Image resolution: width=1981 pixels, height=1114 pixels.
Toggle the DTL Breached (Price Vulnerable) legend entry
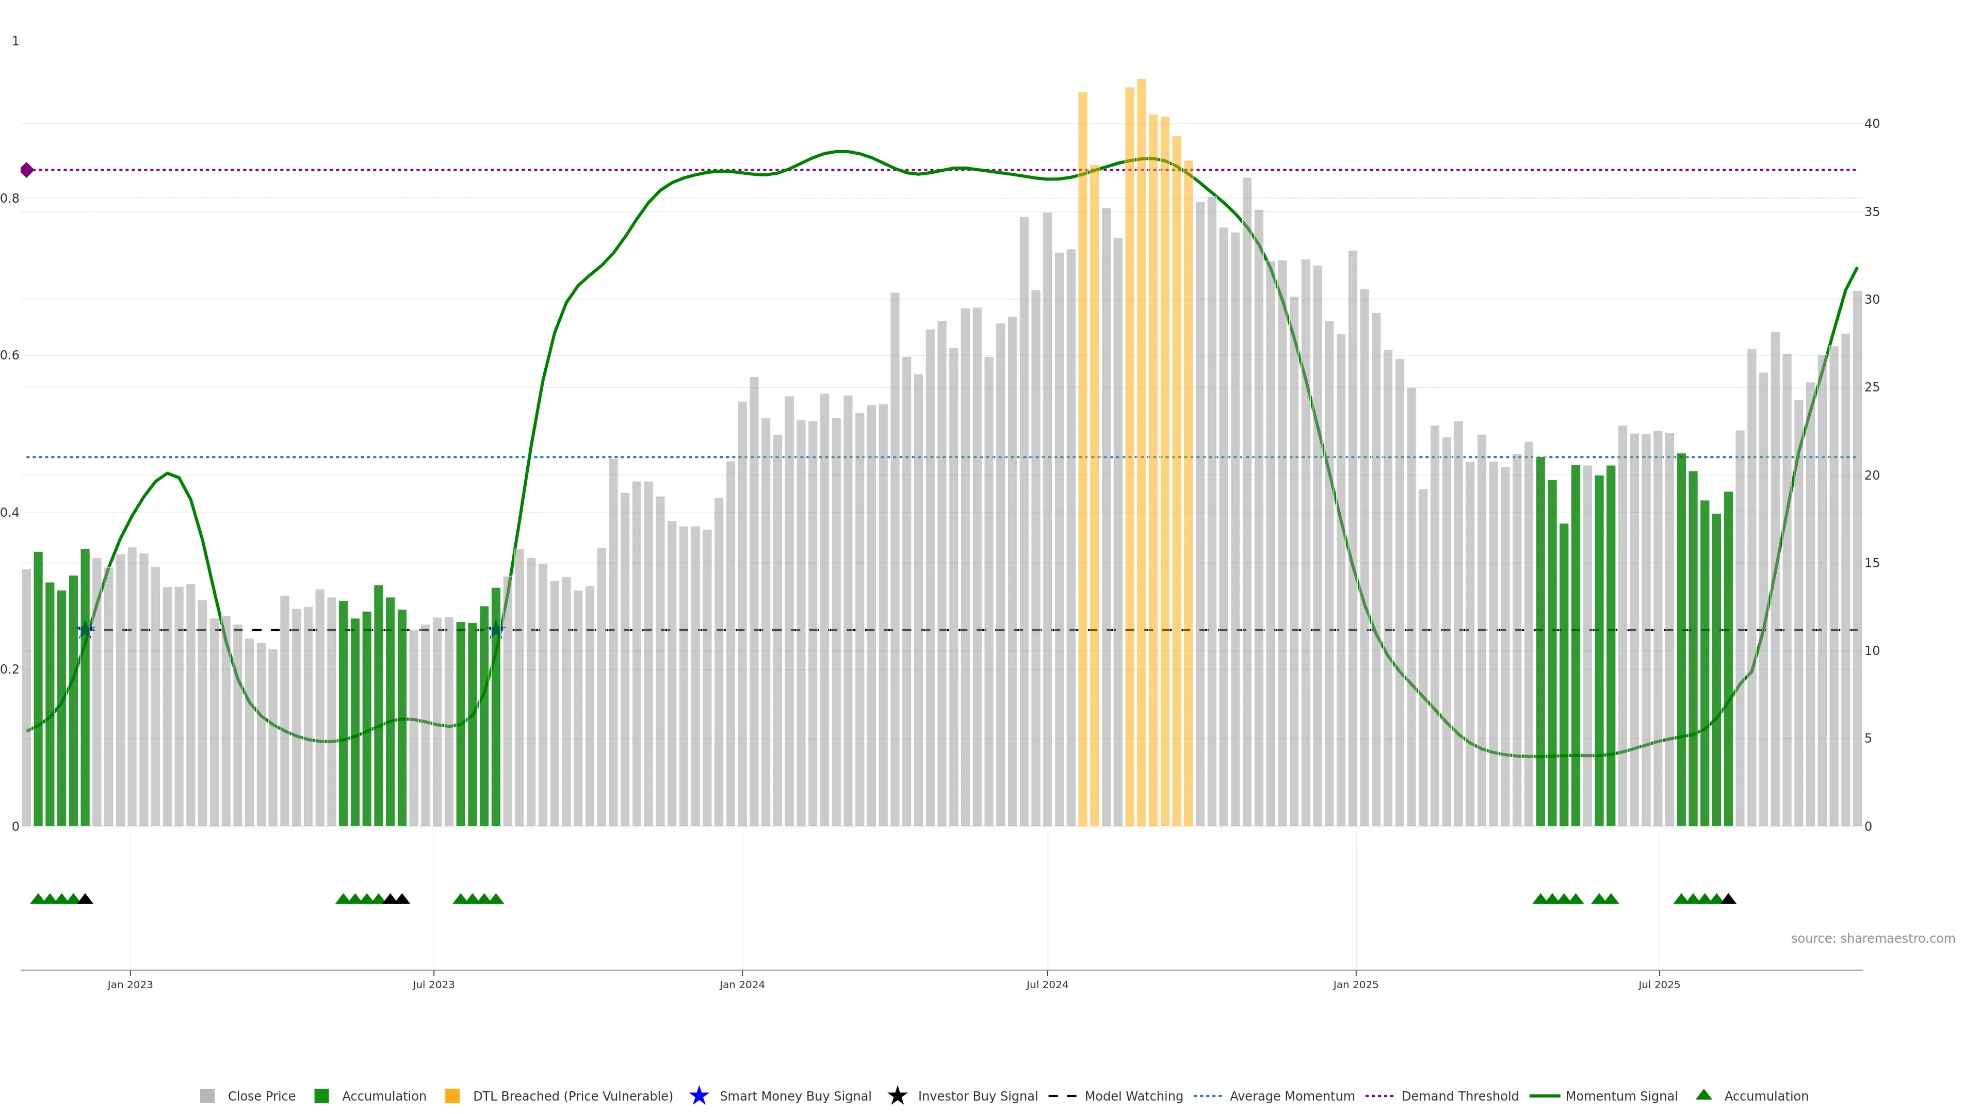coord(572,1095)
